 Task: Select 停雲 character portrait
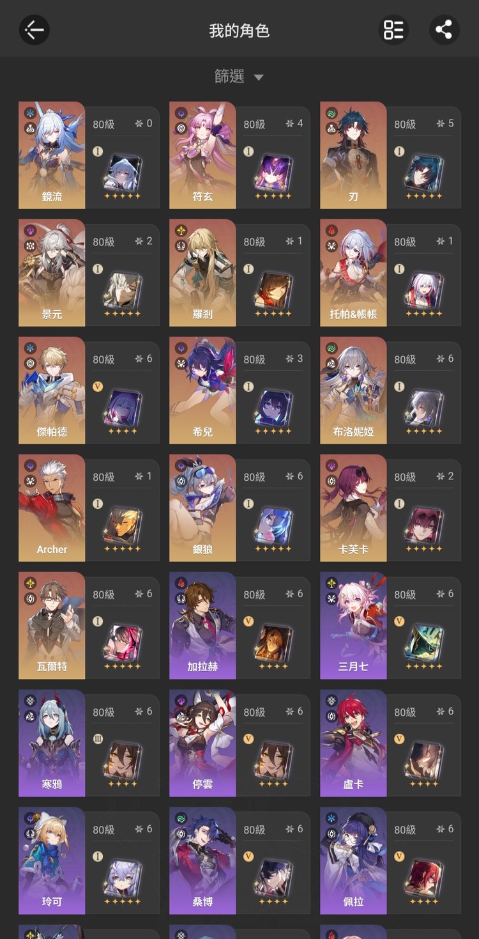(x=202, y=743)
